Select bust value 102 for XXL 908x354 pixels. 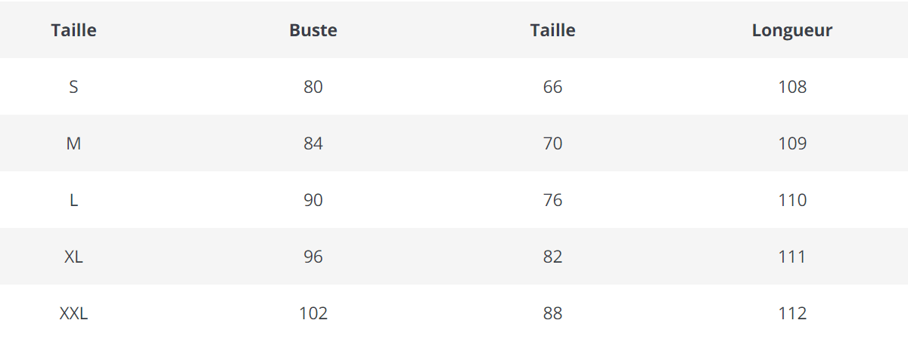[x=313, y=313]
